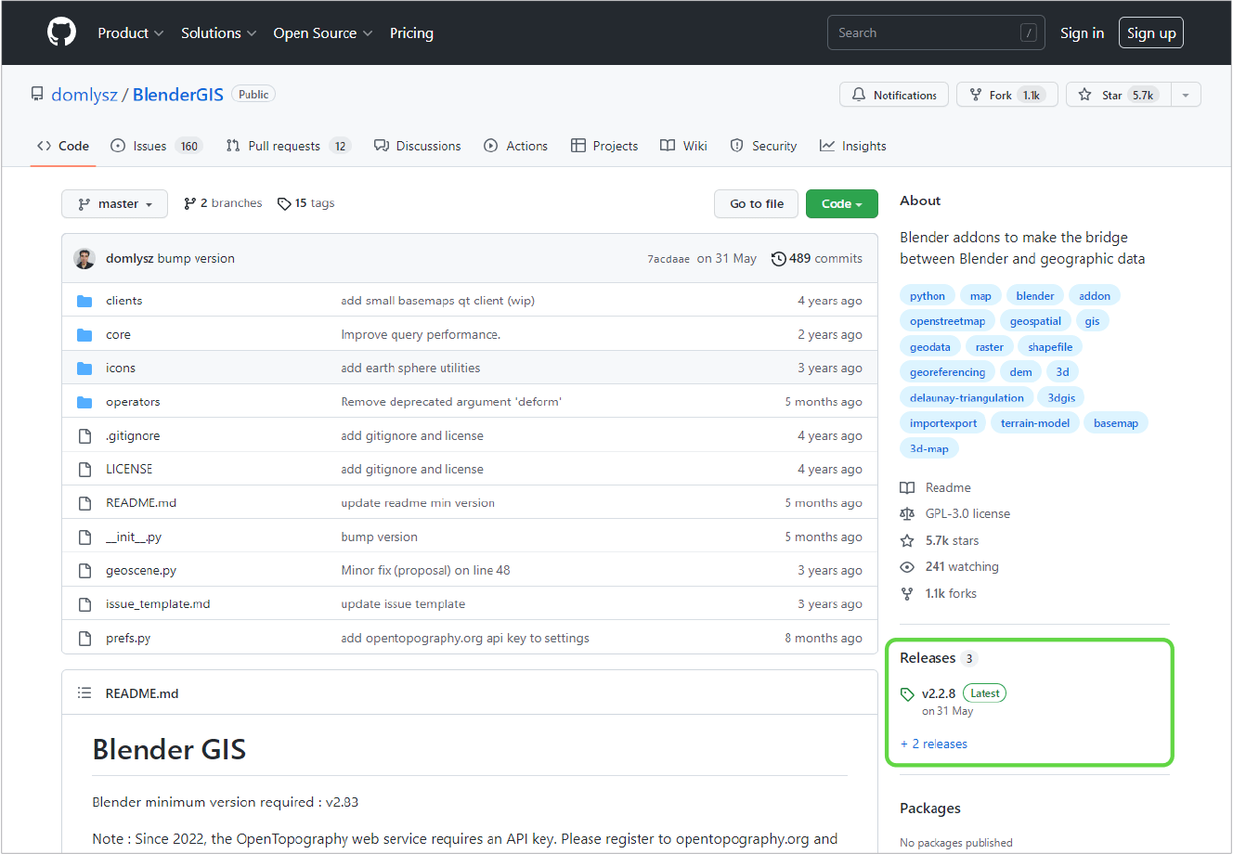This screenshot has height=854, width=1233.
Task: Switch to the Insights tab
Action: [853, 146]
